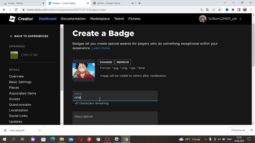Screen dimensions: 255x143
Task: Open Task View on the taskbar
Action: [22, 139]
